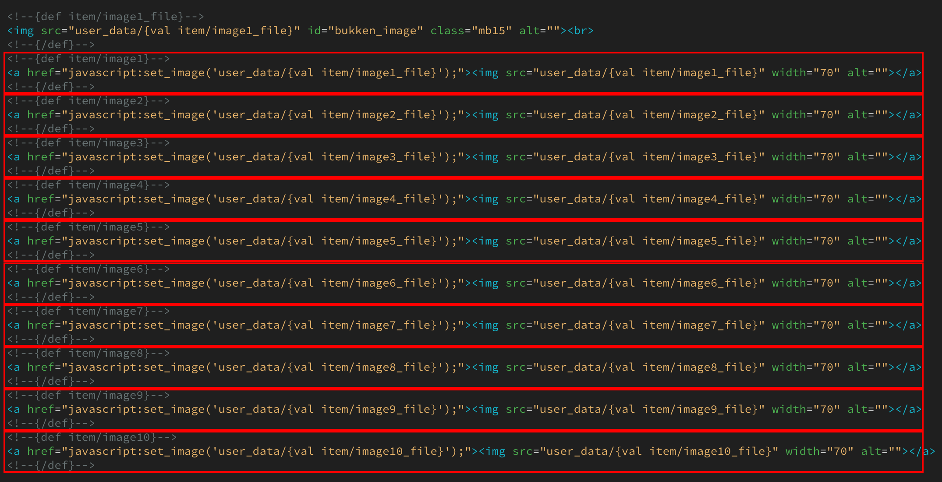Click the final closing /def comment
The width and height of the screenshot is (942, 482).
51,465
